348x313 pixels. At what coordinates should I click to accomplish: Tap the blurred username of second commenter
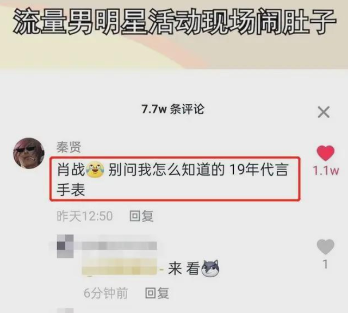(x=120, y=246)
